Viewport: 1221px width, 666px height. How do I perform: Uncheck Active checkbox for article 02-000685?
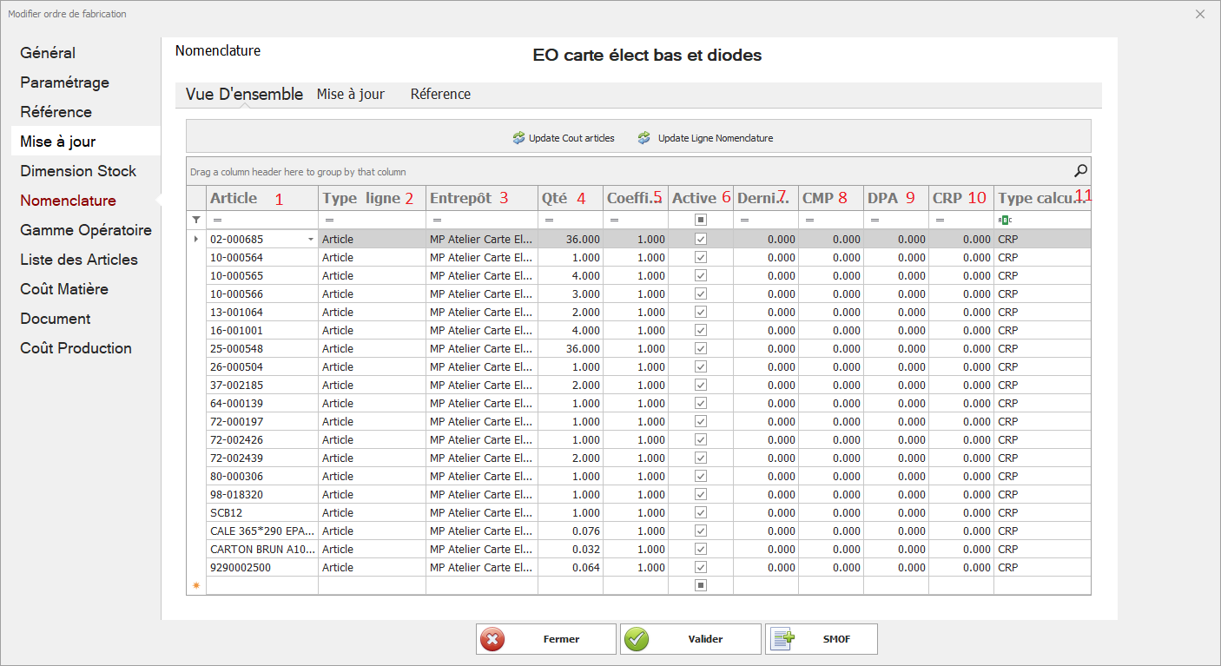[x=701, y=239]
